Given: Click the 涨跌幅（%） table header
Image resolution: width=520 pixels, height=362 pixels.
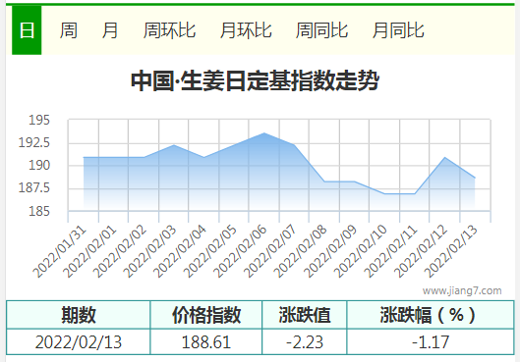Looking at the screenshot, I should [431, 315].
